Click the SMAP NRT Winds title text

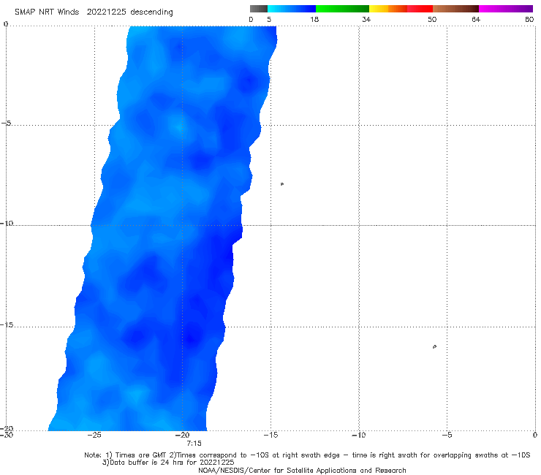click(x=47, y=12)
